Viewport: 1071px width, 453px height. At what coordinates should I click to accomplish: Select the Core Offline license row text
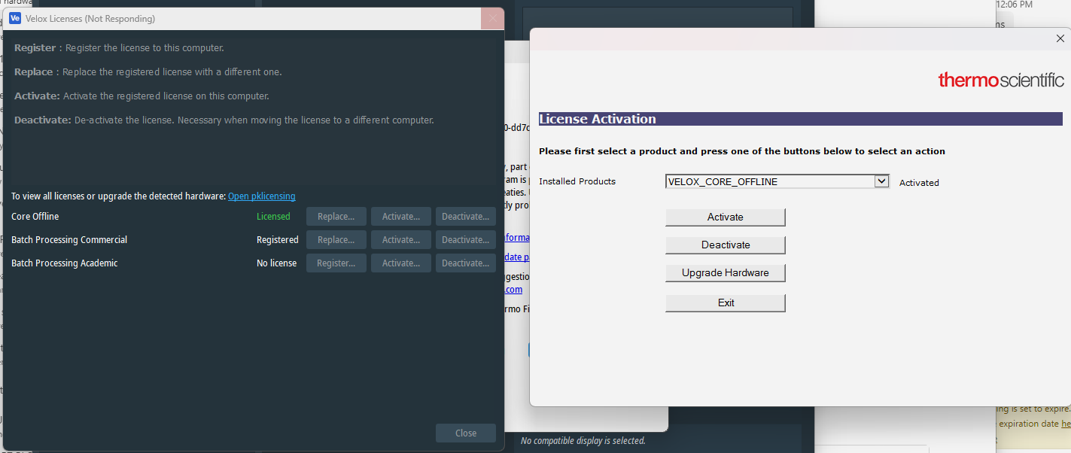[35, 217]
